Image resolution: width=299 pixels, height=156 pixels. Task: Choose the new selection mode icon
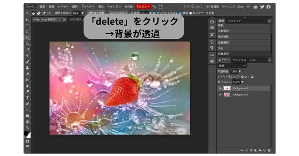coord(34,13)
